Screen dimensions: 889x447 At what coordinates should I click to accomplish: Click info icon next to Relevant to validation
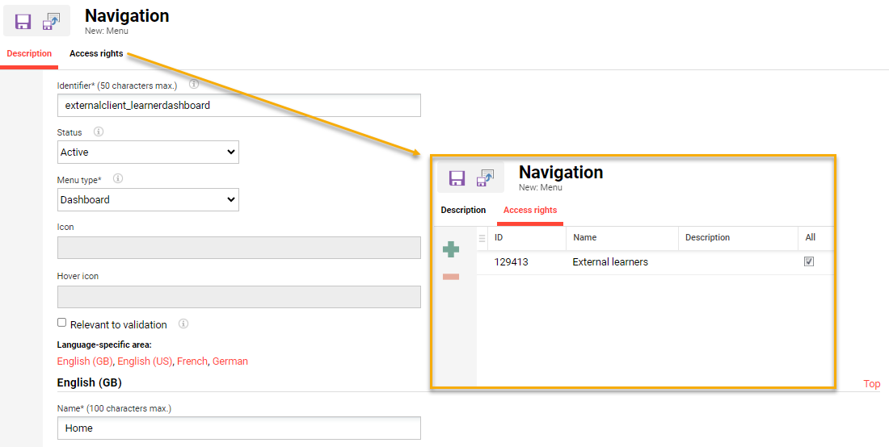[x=183, y=324]
